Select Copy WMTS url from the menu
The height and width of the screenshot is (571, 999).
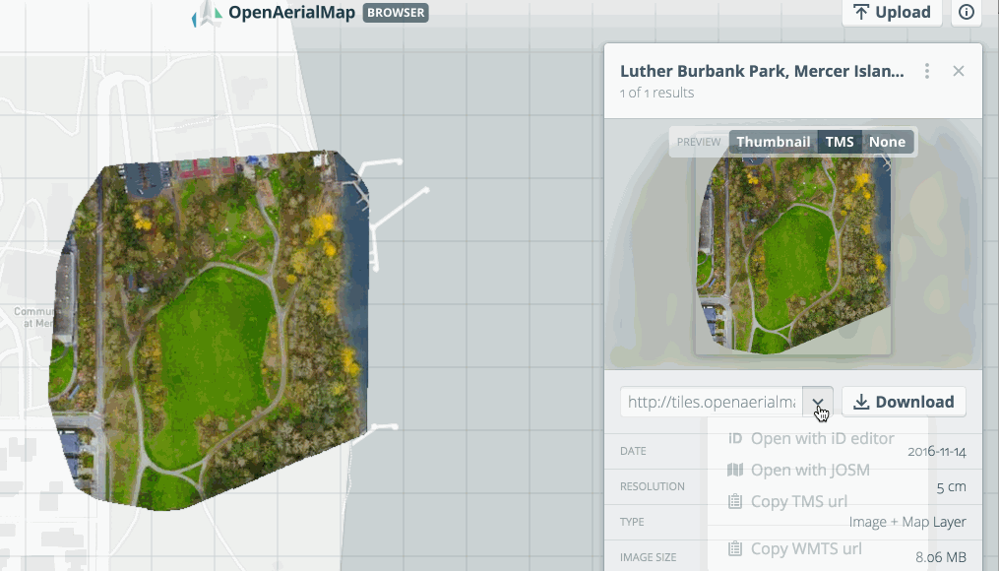pyautogui.click(x=806, y=548)
